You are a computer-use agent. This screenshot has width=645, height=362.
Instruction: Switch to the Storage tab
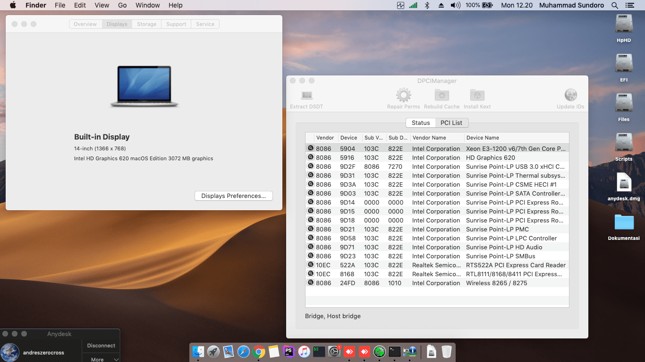146,24
